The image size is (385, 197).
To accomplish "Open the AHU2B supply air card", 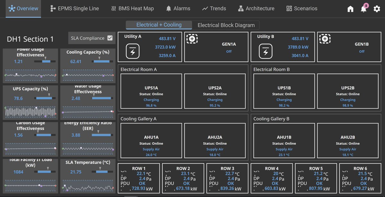I will pyautogui.click(x=348, y=141).
